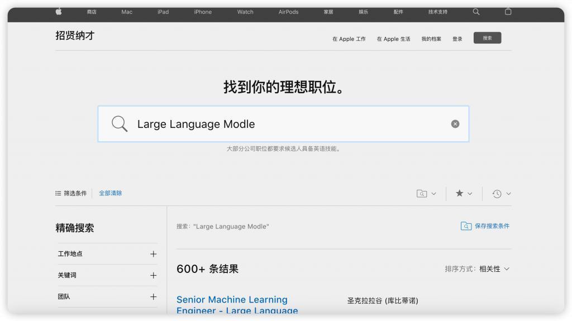The height and width of the screenshot is (321, 572).
Task: Expand the 关键词 filter section
Action: pyautogui.click(x=107, y=275)
